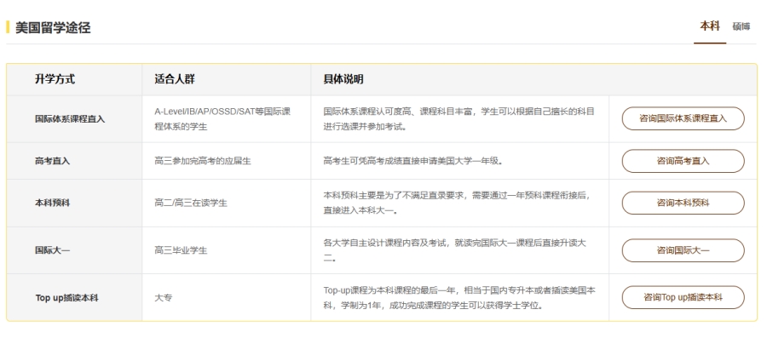The height and width of the screenshot is (344, 767).
Task: Select the 国际体系课程直入 row name
Action: (x=70, y=119)
